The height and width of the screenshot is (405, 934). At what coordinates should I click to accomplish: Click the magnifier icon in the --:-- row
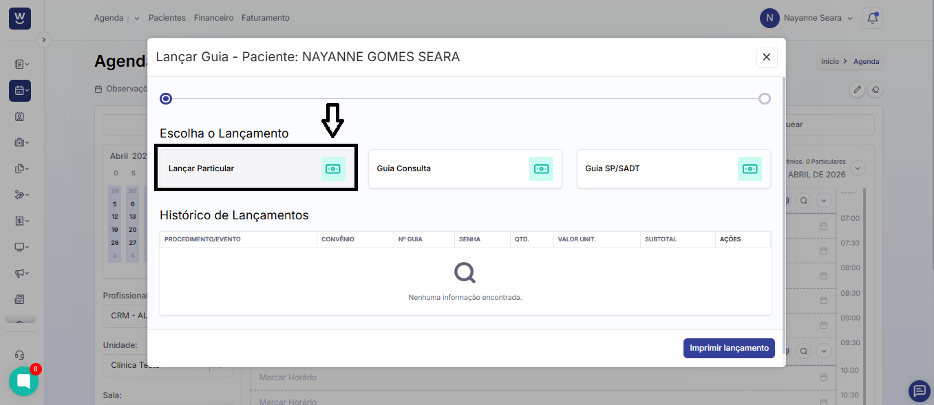(803, 201)
